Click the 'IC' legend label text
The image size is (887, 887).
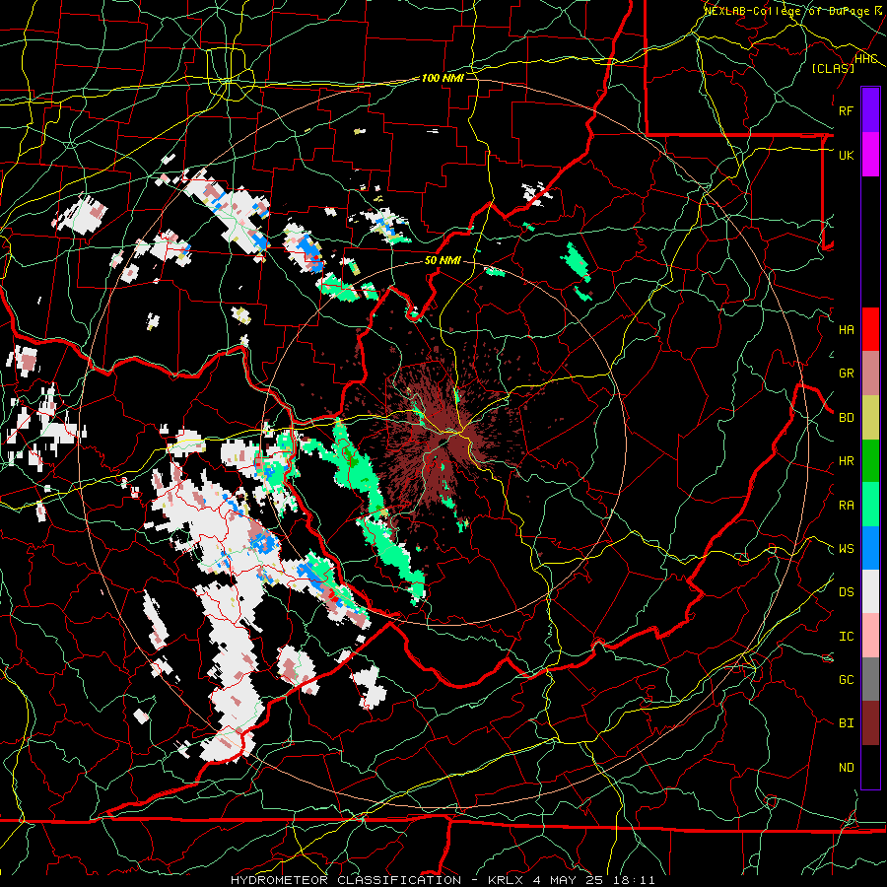(846, 637)
